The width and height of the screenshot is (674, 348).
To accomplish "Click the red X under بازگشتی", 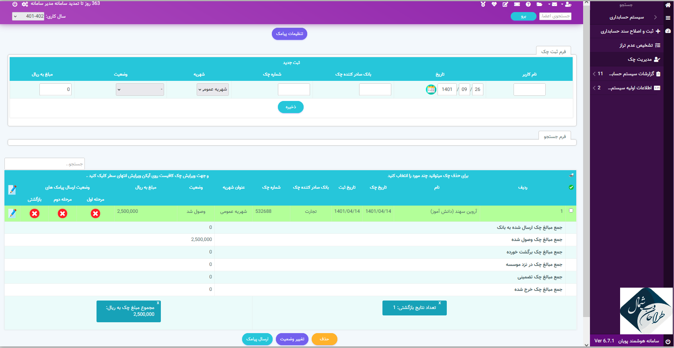I will tap(35, 214).
